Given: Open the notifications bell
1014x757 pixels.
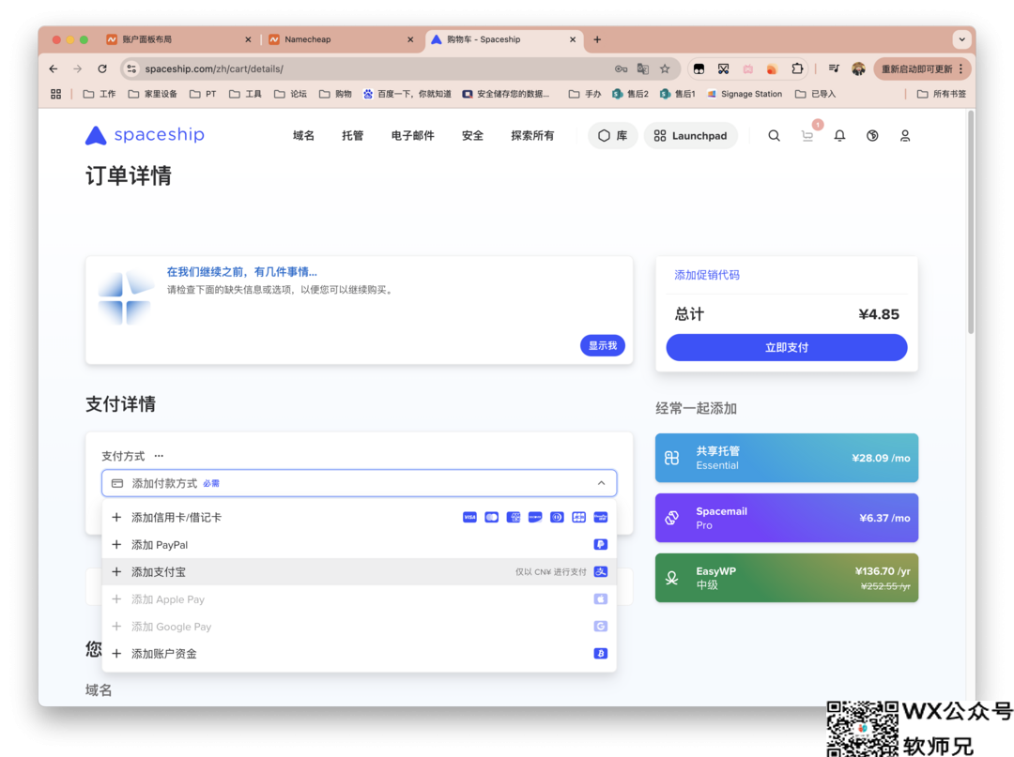Looking at the screenshot, I should (x=839, y=136).
